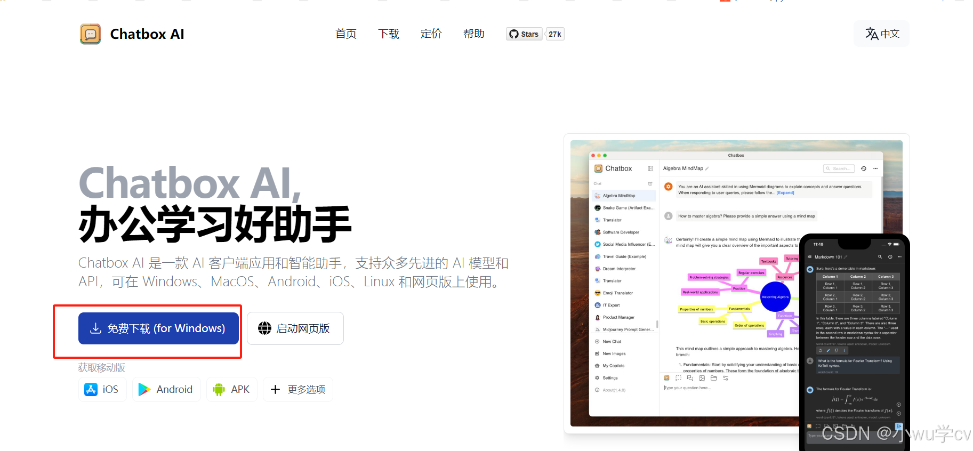Get the iOS mobile version
This screenshot has width=973, height=451.
click(x=102, y=389)
